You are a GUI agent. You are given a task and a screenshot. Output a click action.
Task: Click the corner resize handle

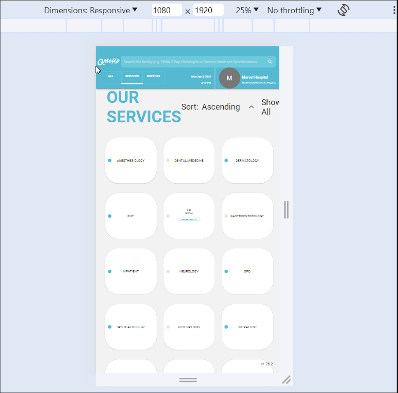[286, 379]
